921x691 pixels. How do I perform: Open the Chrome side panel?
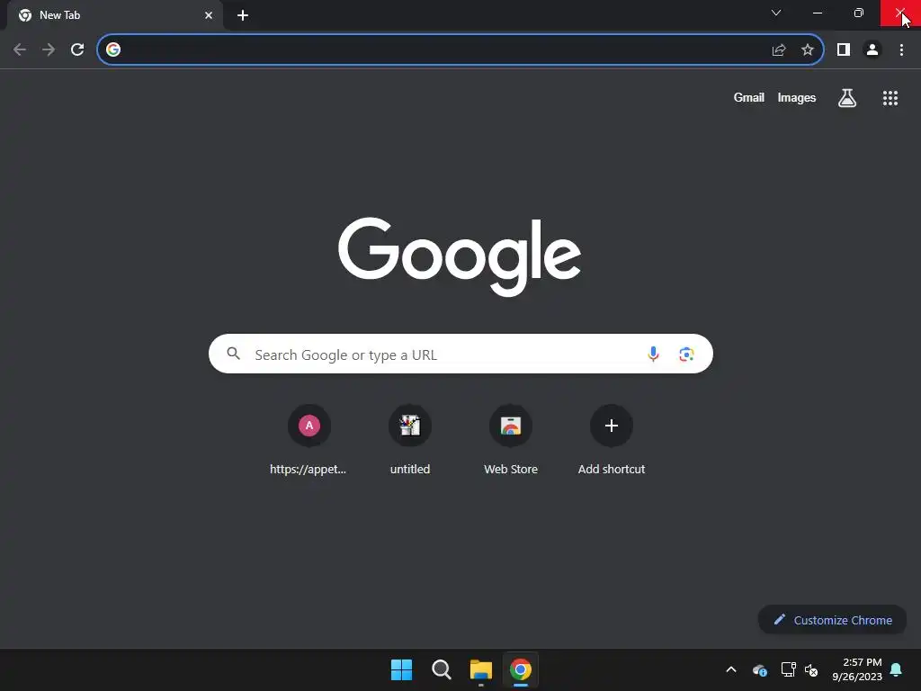click(844, 49)
